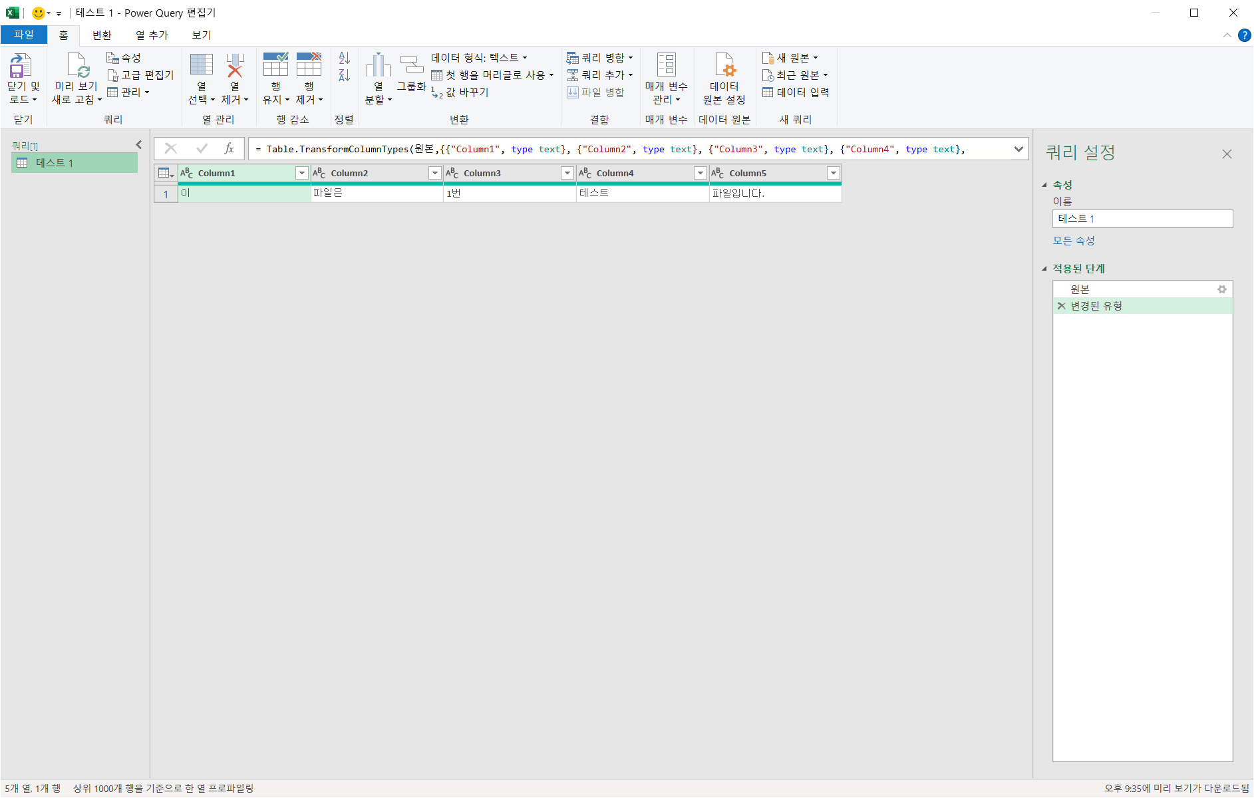Click the Remove Rows (행 제거) icon
Viewport: 1254px width, 798px height.
309,65
